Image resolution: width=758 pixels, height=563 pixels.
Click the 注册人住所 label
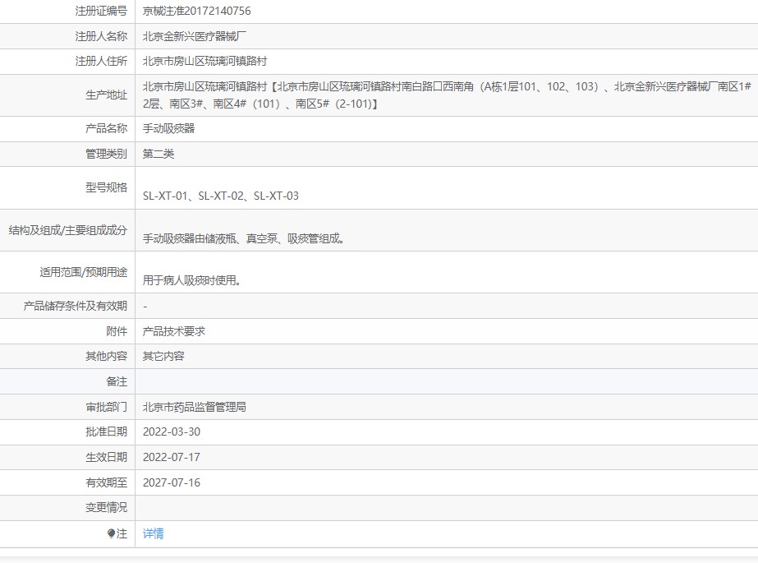click(101, 61)
